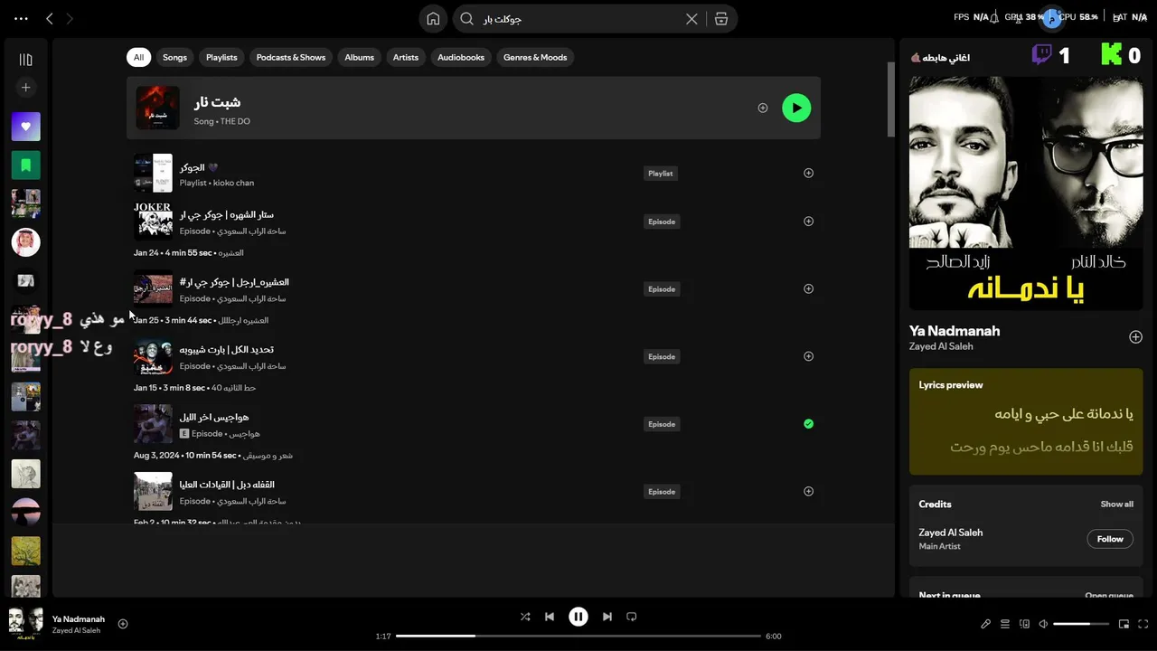Screen dimensions: 1157x651
Task: Click the Twitch overlay icon
Action: point(1041,55)
